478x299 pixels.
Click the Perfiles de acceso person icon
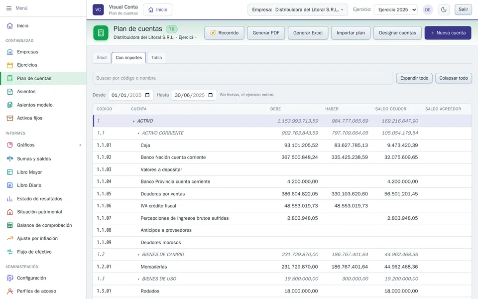coord(10,291)
